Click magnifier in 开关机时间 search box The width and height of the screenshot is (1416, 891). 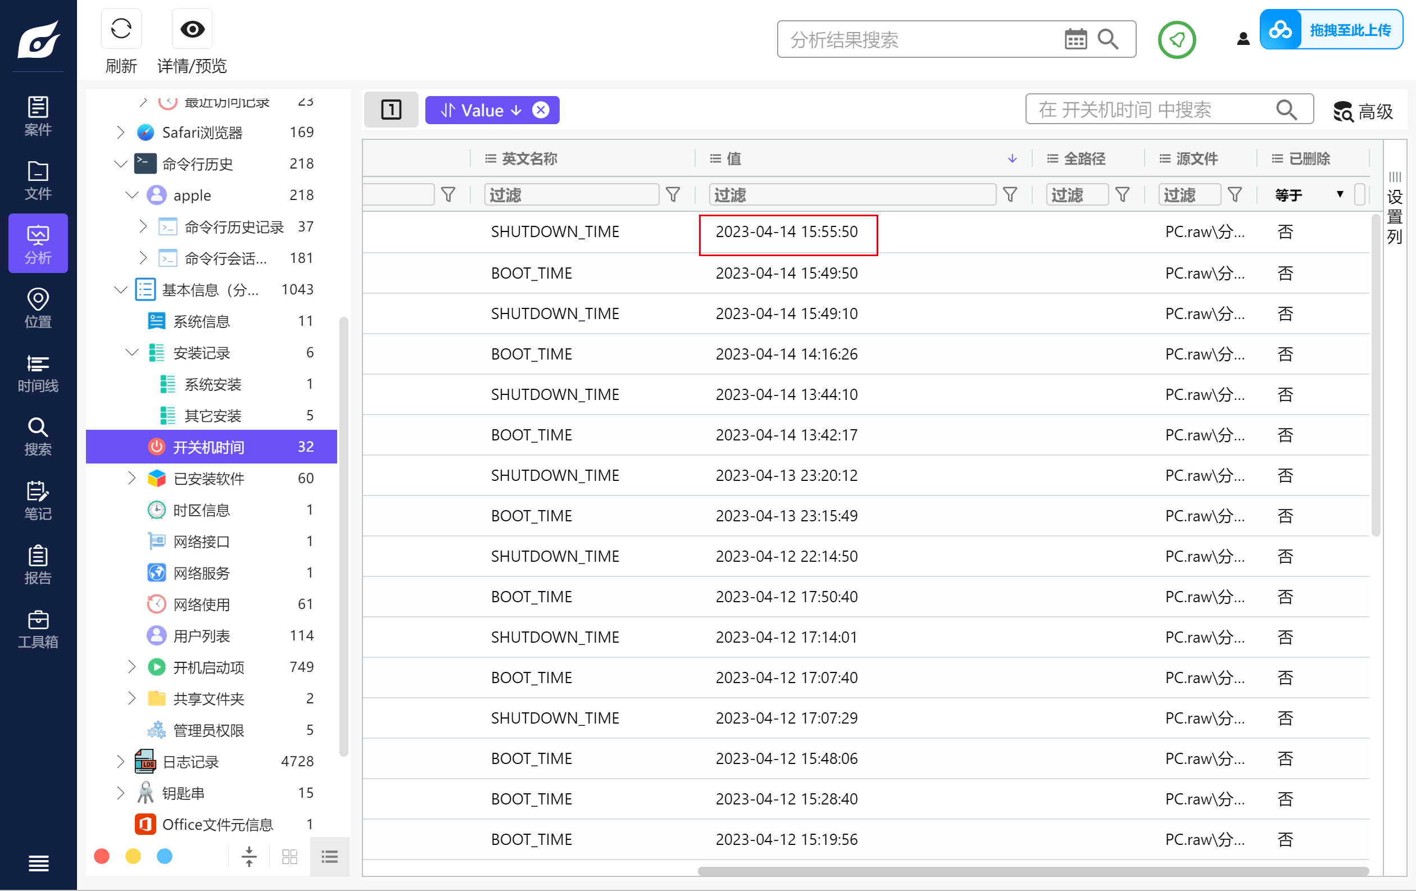click(1286, 110)
